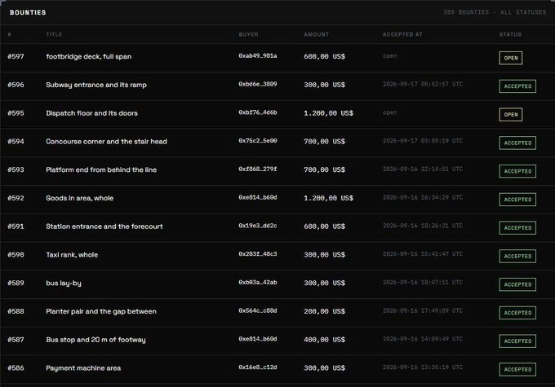This screenshot has height=387, width=555.
Task: Click the 200,00 US$ amount for Planter pair
Action: [324, 311]
